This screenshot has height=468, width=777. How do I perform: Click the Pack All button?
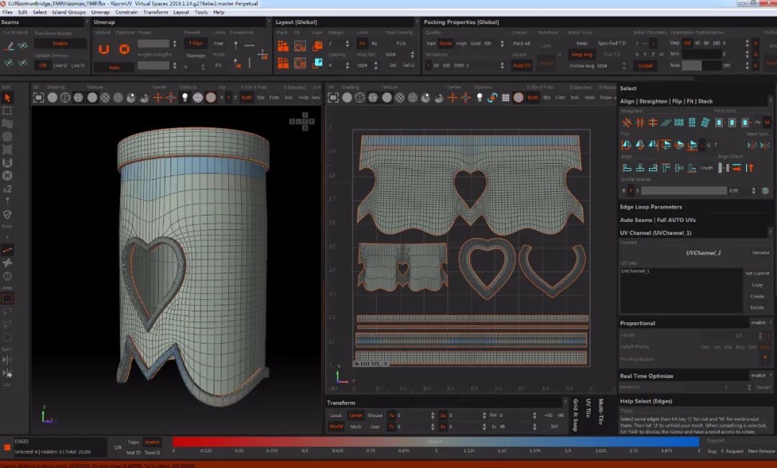point(521,44)
